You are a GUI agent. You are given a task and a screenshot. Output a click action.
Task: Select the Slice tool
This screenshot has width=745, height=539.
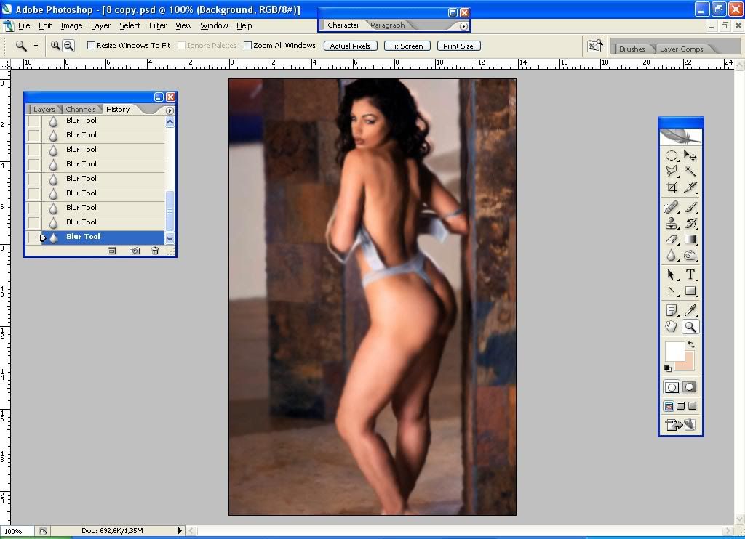(690, 187)
